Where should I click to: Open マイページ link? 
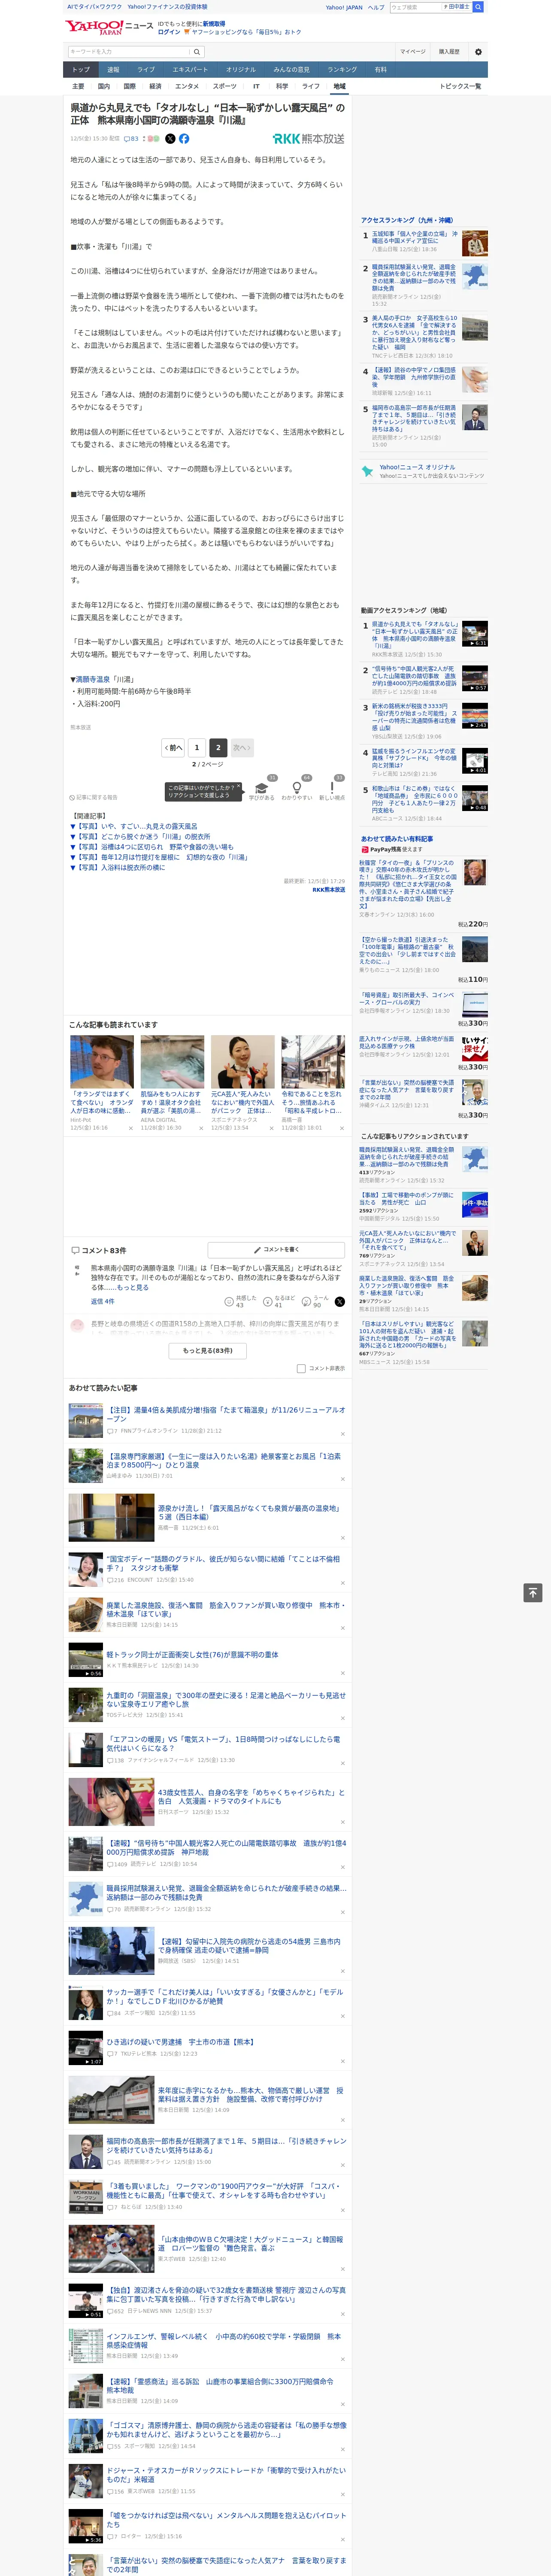413,52
